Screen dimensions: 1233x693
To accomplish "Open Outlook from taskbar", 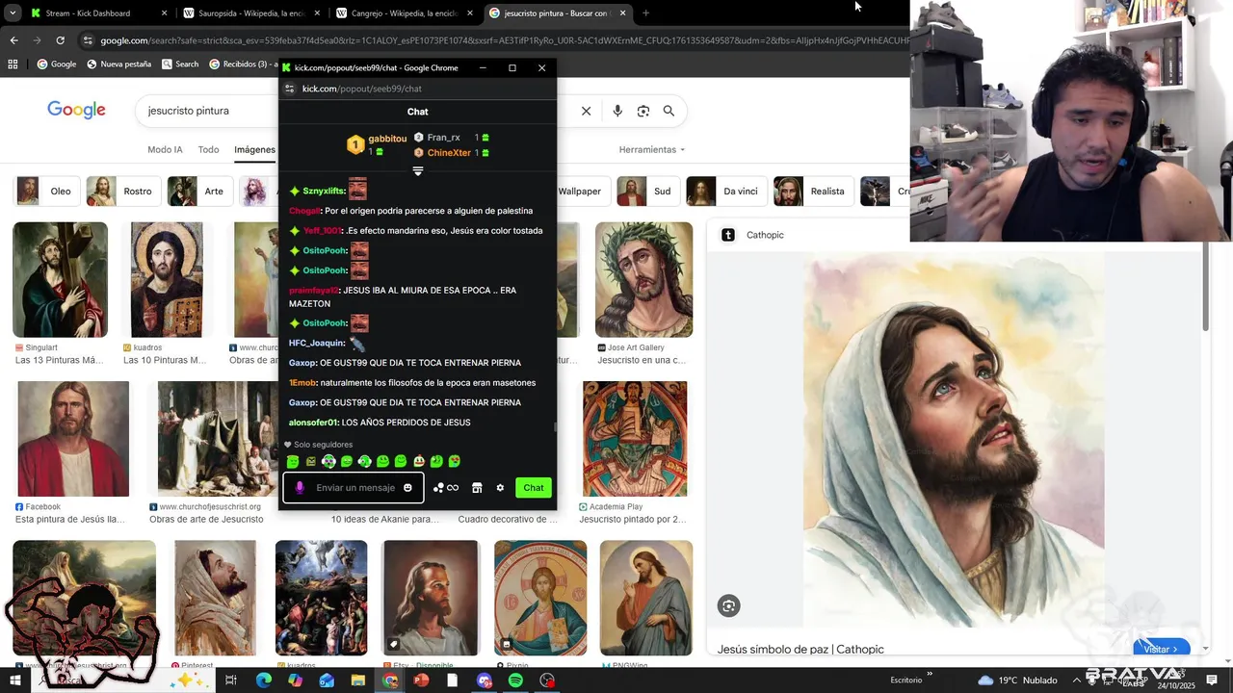I will pyautogui.click(x=327, y=680).
